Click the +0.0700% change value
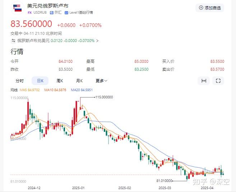 (90, 25)
